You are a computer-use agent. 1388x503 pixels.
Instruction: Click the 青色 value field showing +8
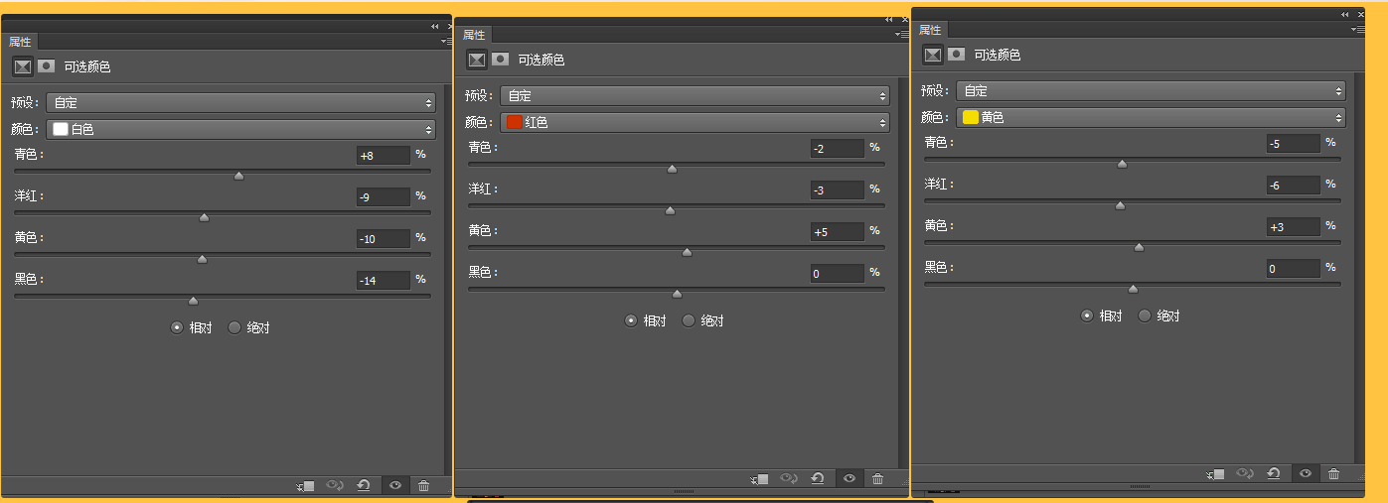click(384, 155)
